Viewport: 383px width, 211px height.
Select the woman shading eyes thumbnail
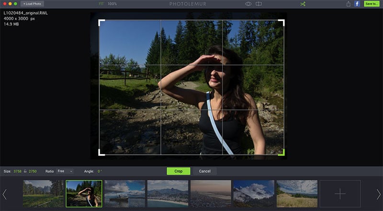84,194
